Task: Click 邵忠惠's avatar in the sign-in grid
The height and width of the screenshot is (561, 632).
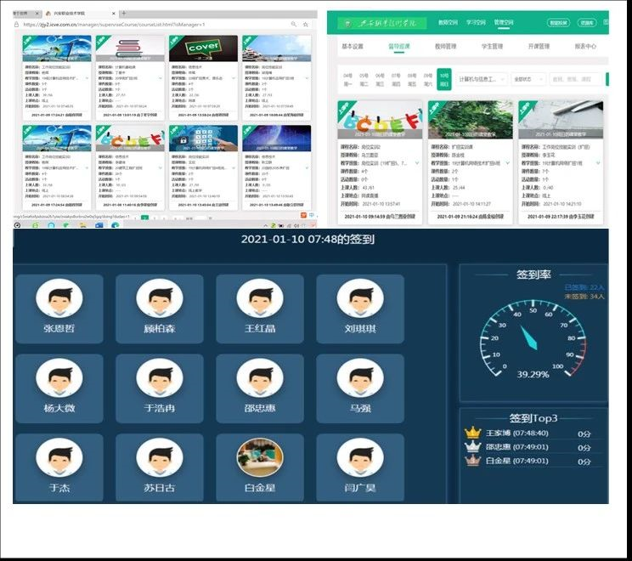Action: (260, 378)
